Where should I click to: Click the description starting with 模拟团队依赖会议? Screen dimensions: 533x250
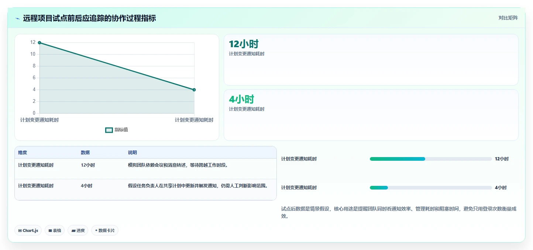point(179,165)
